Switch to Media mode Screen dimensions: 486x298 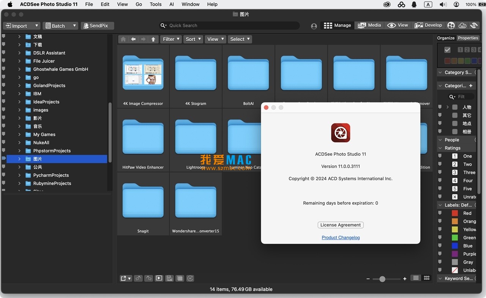(x=369, y=25)
